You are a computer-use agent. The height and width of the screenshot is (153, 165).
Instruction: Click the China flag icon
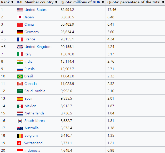(20, 25)
